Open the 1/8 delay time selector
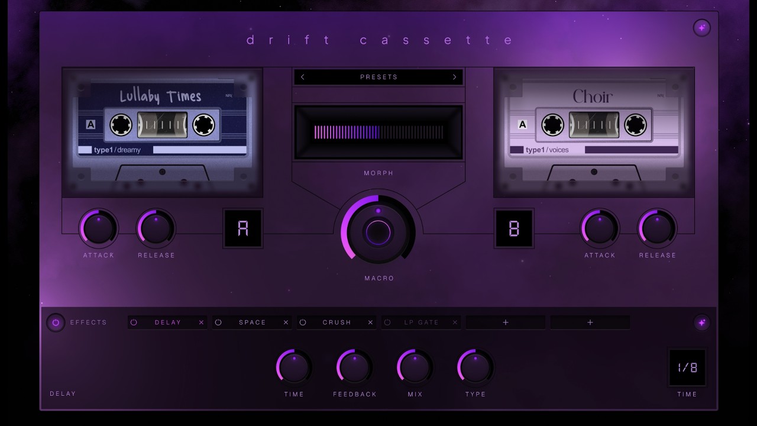The image size is (757, 426). [x=687, y=367]
